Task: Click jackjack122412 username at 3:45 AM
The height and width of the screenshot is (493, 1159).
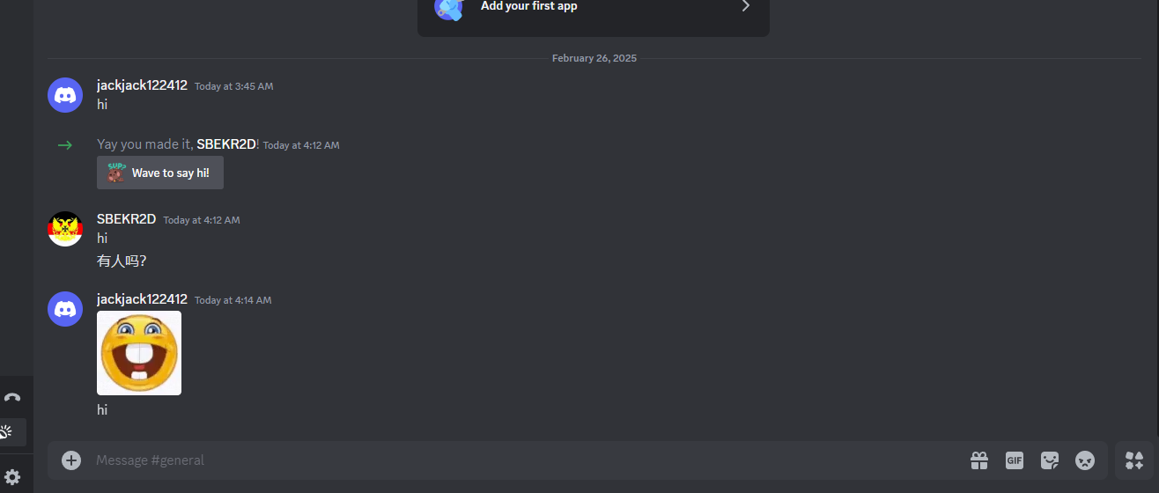Action: point(142,85)
